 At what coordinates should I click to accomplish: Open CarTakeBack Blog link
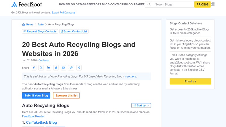(x=42, y=122)
